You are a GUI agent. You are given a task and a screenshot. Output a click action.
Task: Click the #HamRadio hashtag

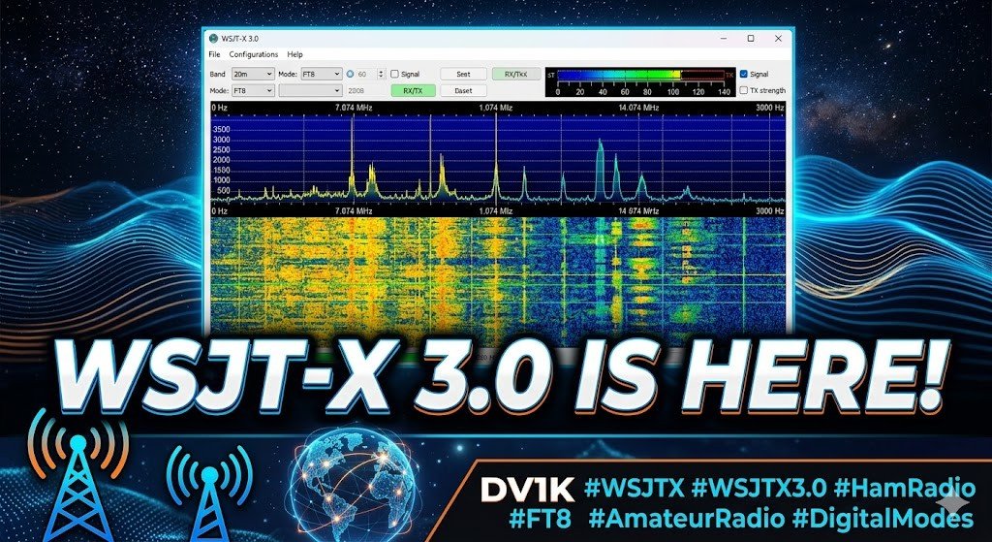click(904, 488)
